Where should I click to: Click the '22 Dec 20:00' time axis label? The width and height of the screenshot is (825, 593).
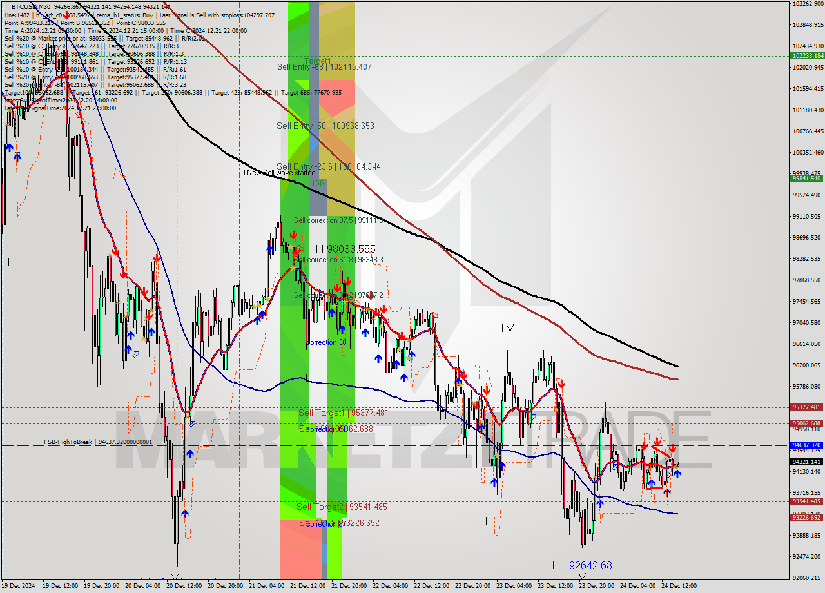pyautogui.click(x=473, y=586)
